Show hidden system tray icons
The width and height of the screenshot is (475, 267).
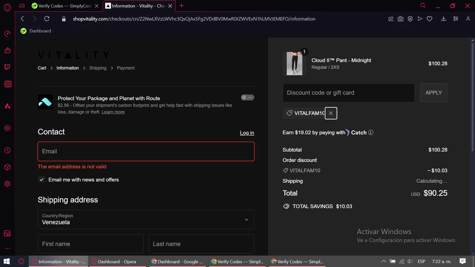(x=383, y=262)
